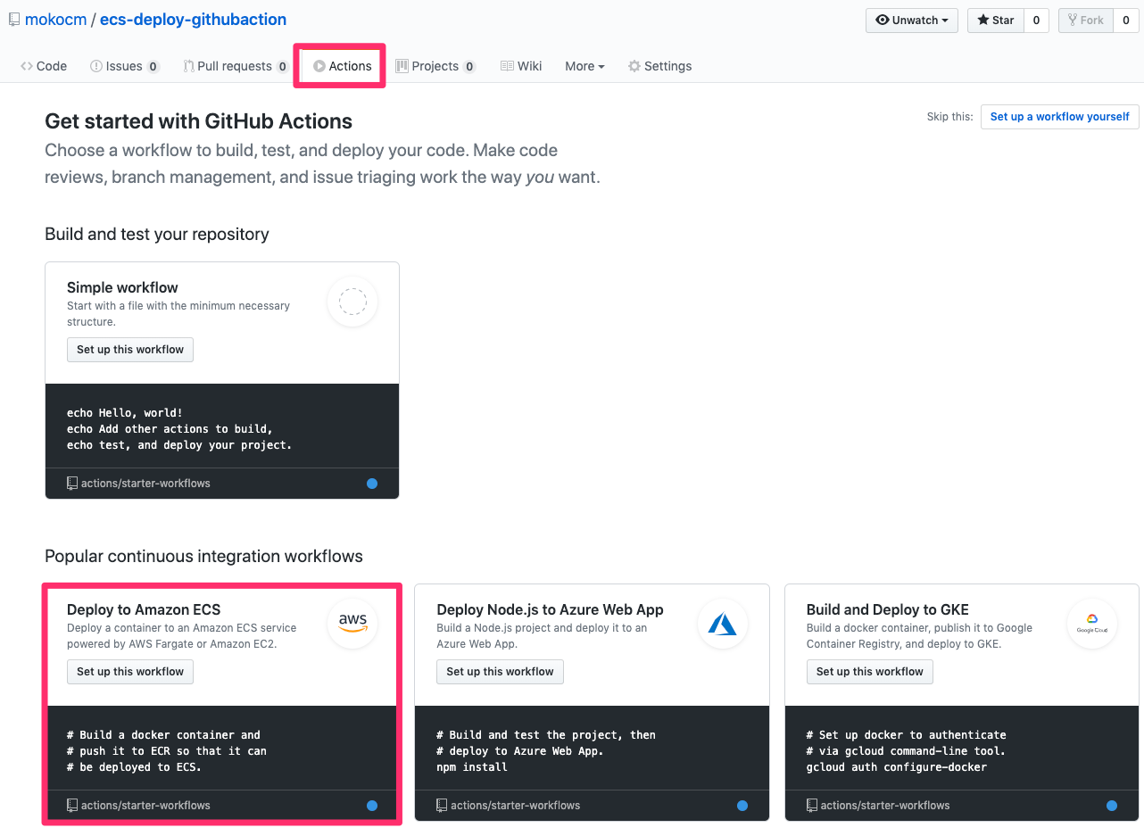
Task: Switch to the Code tab
Action: coord(44,66)
